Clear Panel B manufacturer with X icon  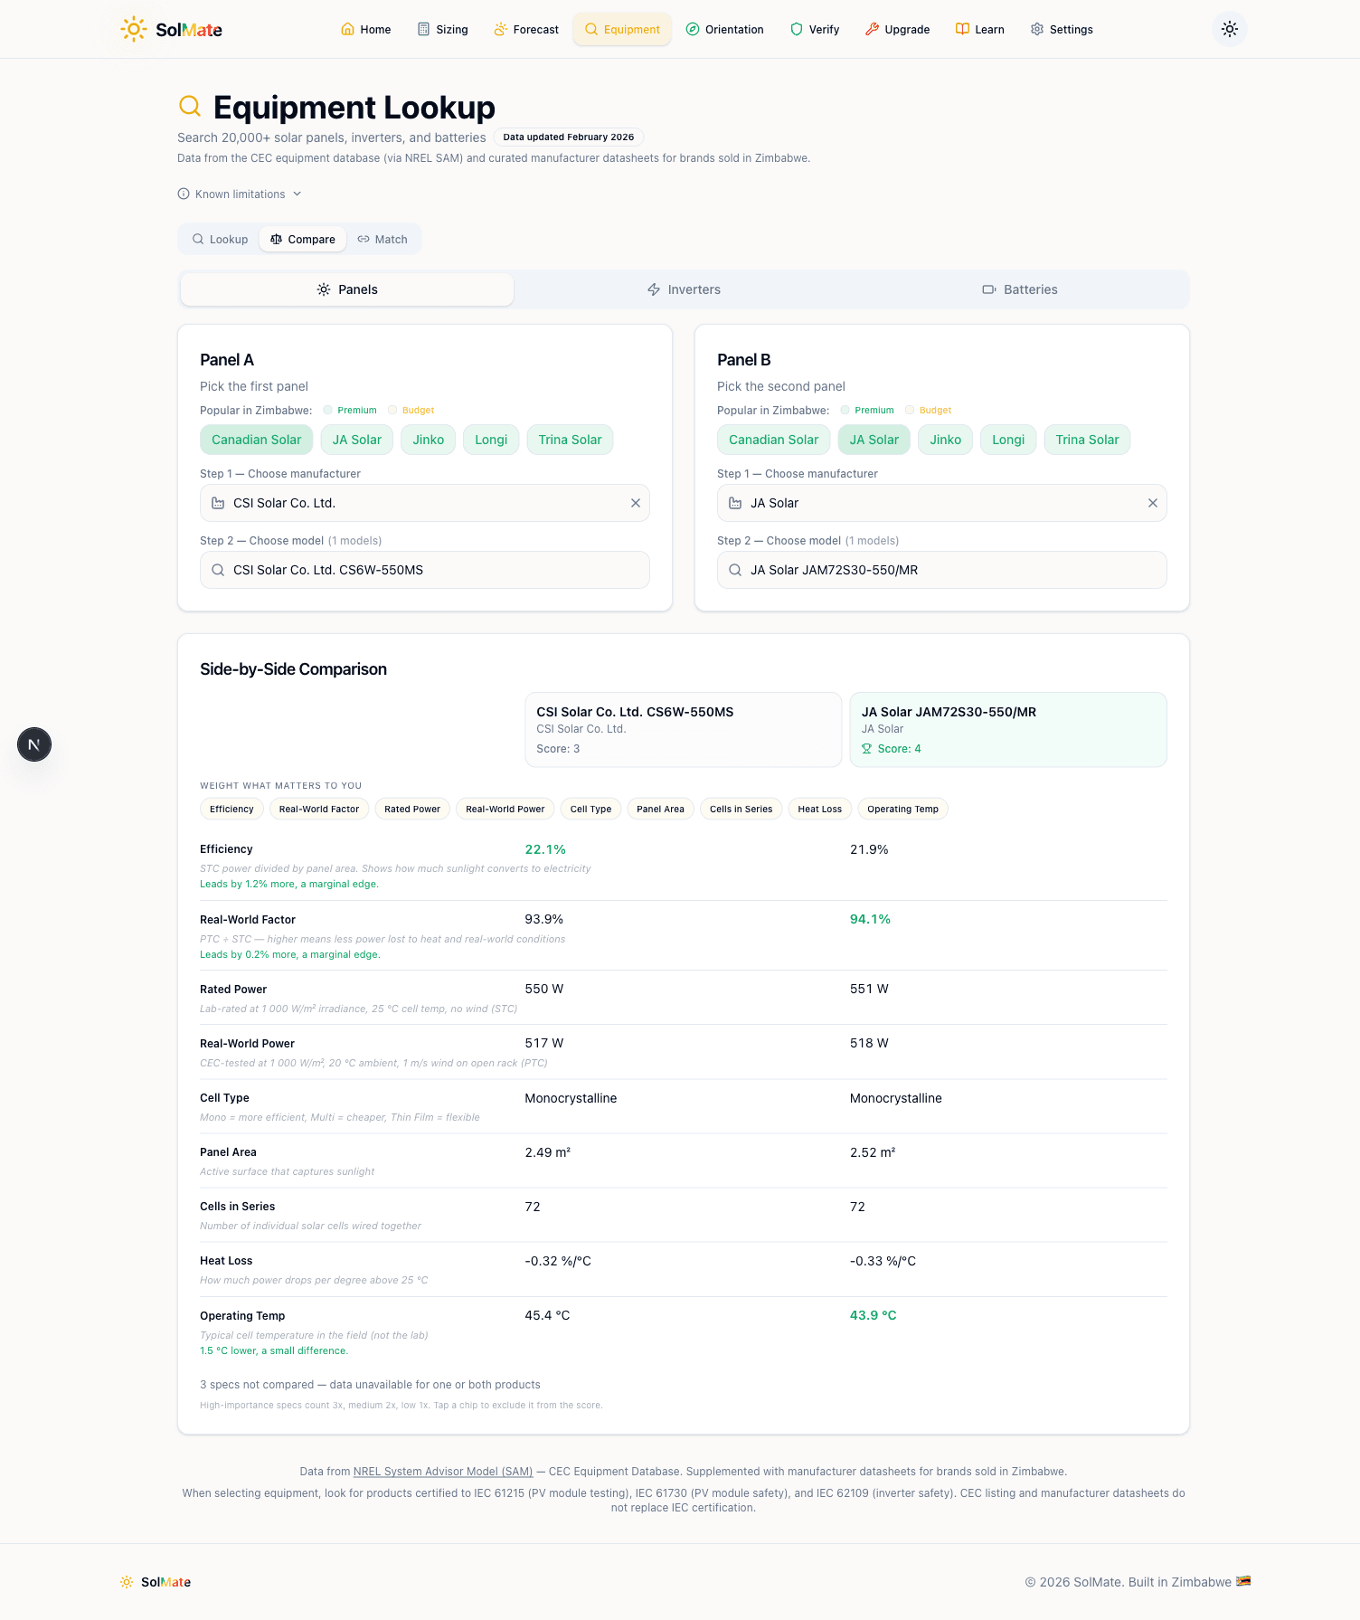1153,503
